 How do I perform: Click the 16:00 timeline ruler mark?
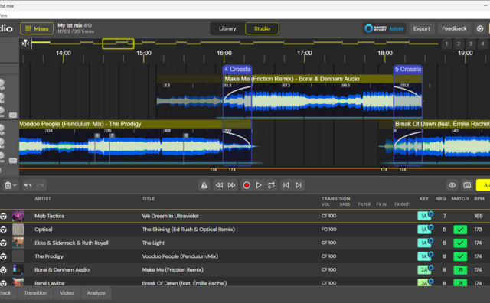224,53
